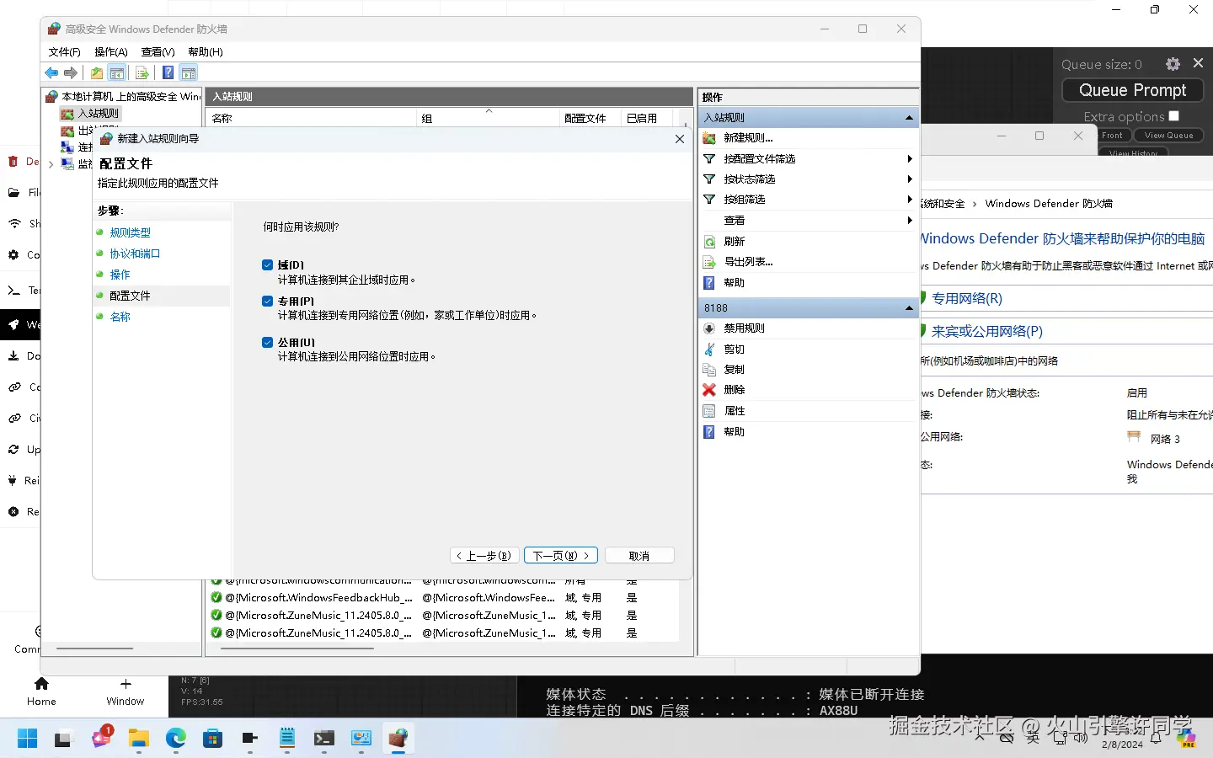Select 入站规则 tree item

click(99, 114)
